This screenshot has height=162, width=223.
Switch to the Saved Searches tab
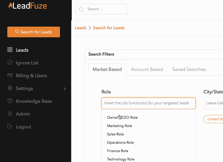tap(189, 69)
